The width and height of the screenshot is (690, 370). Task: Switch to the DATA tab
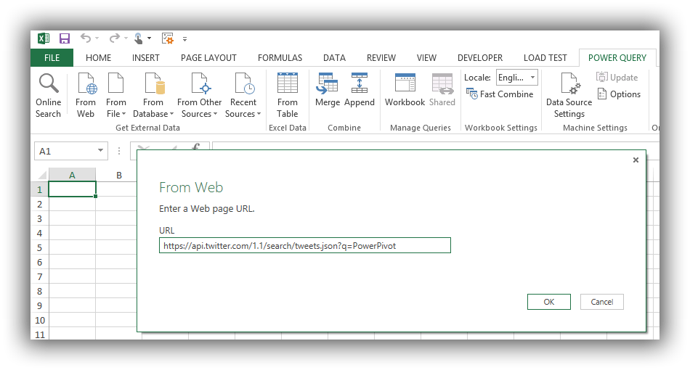click(x=334, y=57)
